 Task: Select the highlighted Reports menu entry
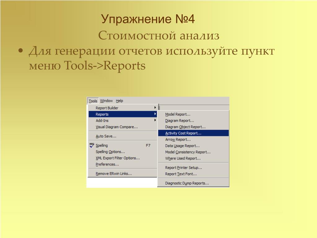click(123, 114)
